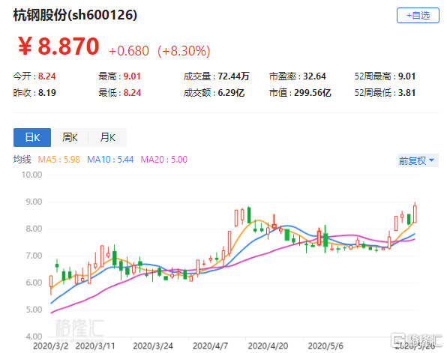Image resolution: width=447 pixels, height=353 pixels.
Task: Click the 2020/5/6 date axis label
Action: (x=325, y=346)
